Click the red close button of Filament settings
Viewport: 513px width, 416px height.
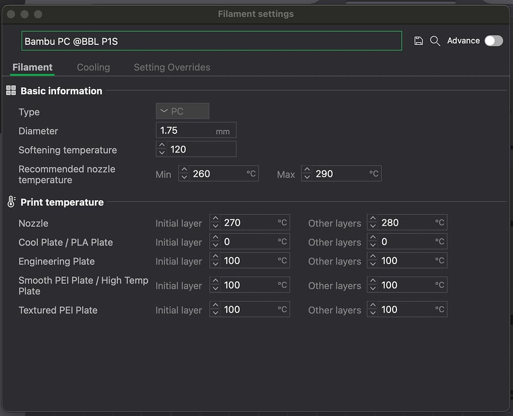pos(11,14)
